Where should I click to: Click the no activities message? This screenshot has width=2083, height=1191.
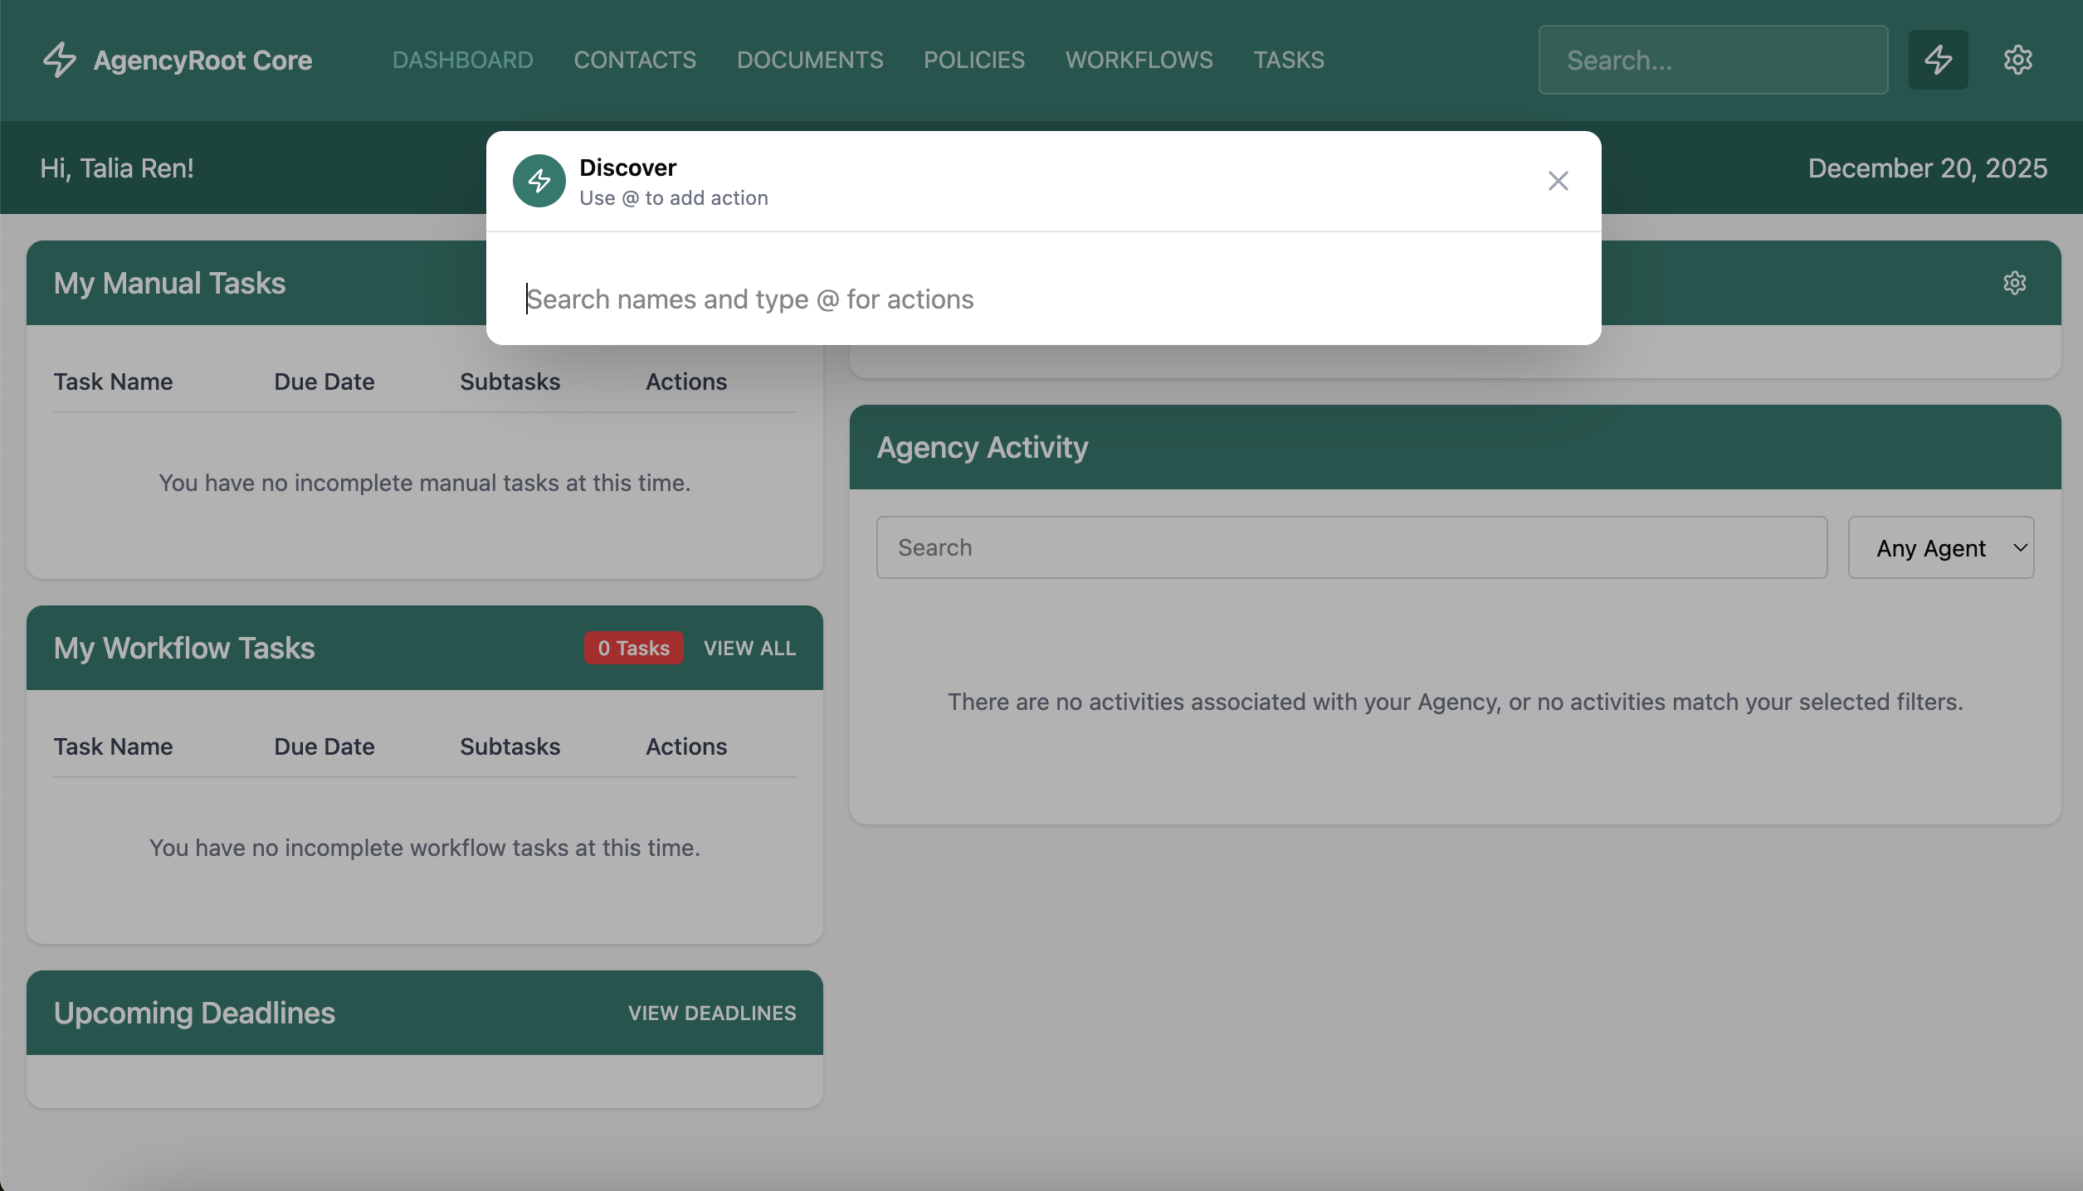pyautogui.click(x=1455, y=702)
